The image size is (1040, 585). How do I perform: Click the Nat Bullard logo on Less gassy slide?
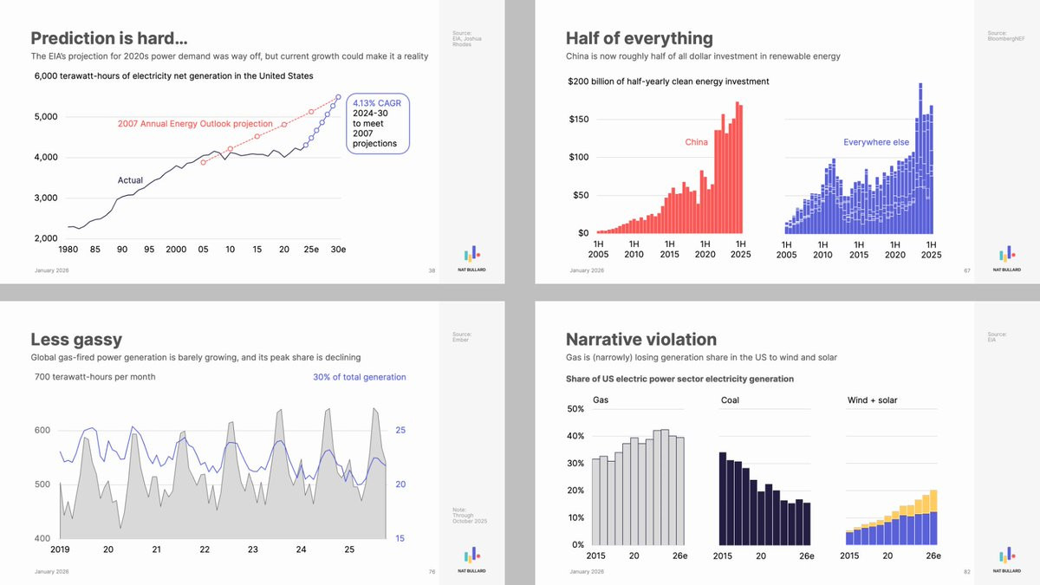point(472,560)
